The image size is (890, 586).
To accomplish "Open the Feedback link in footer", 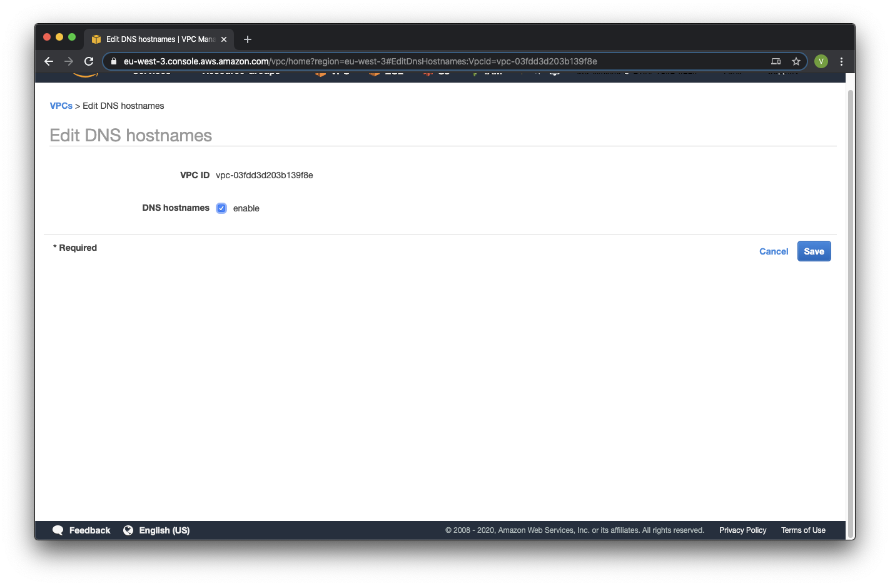I will coord(89,530).
